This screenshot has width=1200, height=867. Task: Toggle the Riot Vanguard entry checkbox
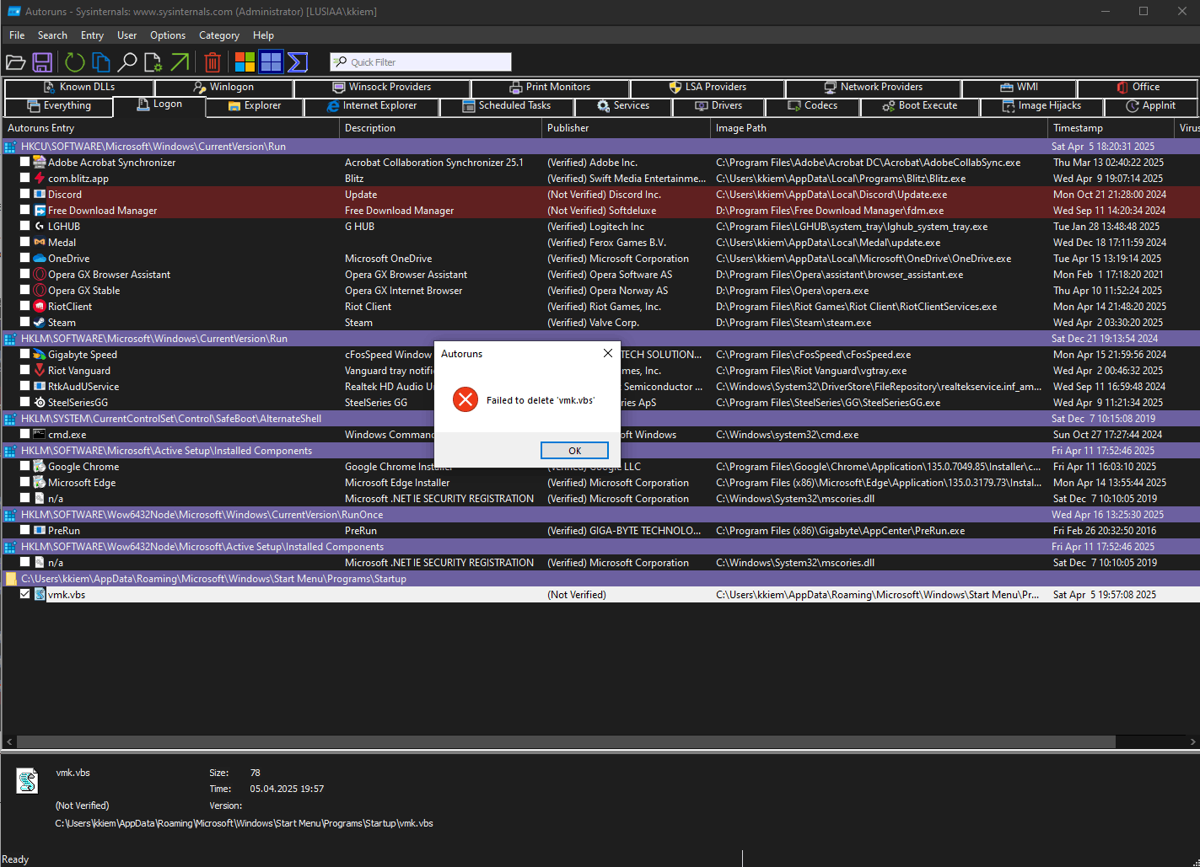(25, 370)
